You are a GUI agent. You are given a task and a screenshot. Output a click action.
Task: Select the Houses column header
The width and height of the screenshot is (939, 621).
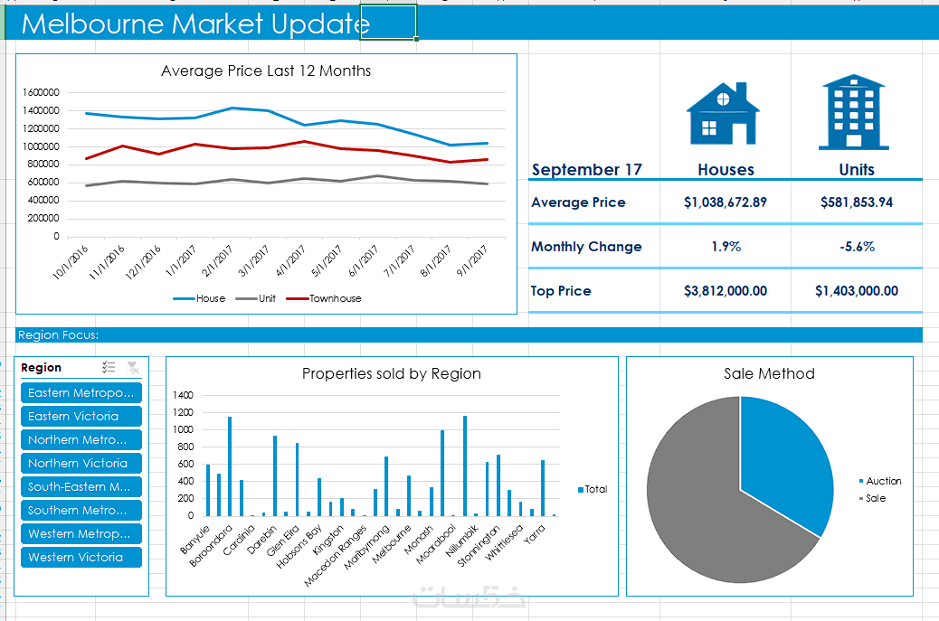726,170
